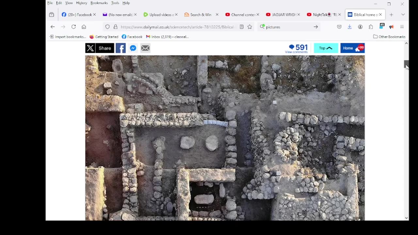Open the Gmail Inbox bookmark
This screenshot has height=235, width=418.
pyautogui.click(x=167, y=37)
